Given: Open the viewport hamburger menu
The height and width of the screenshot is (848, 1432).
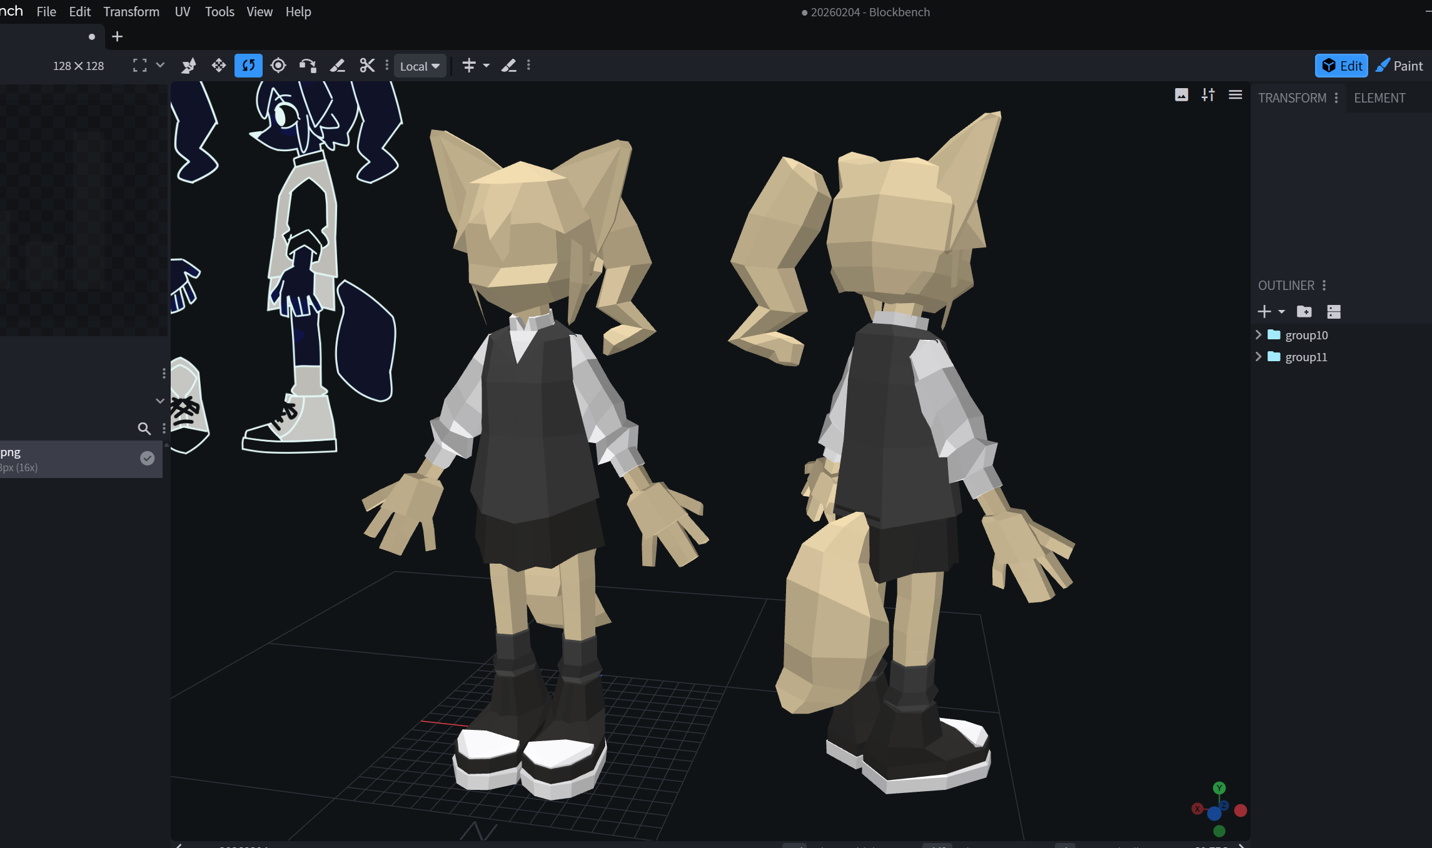Looking at the screenshot, I should 1235,95.
